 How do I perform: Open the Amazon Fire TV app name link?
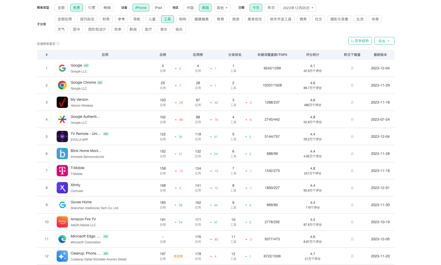click(x=83, y=219)
